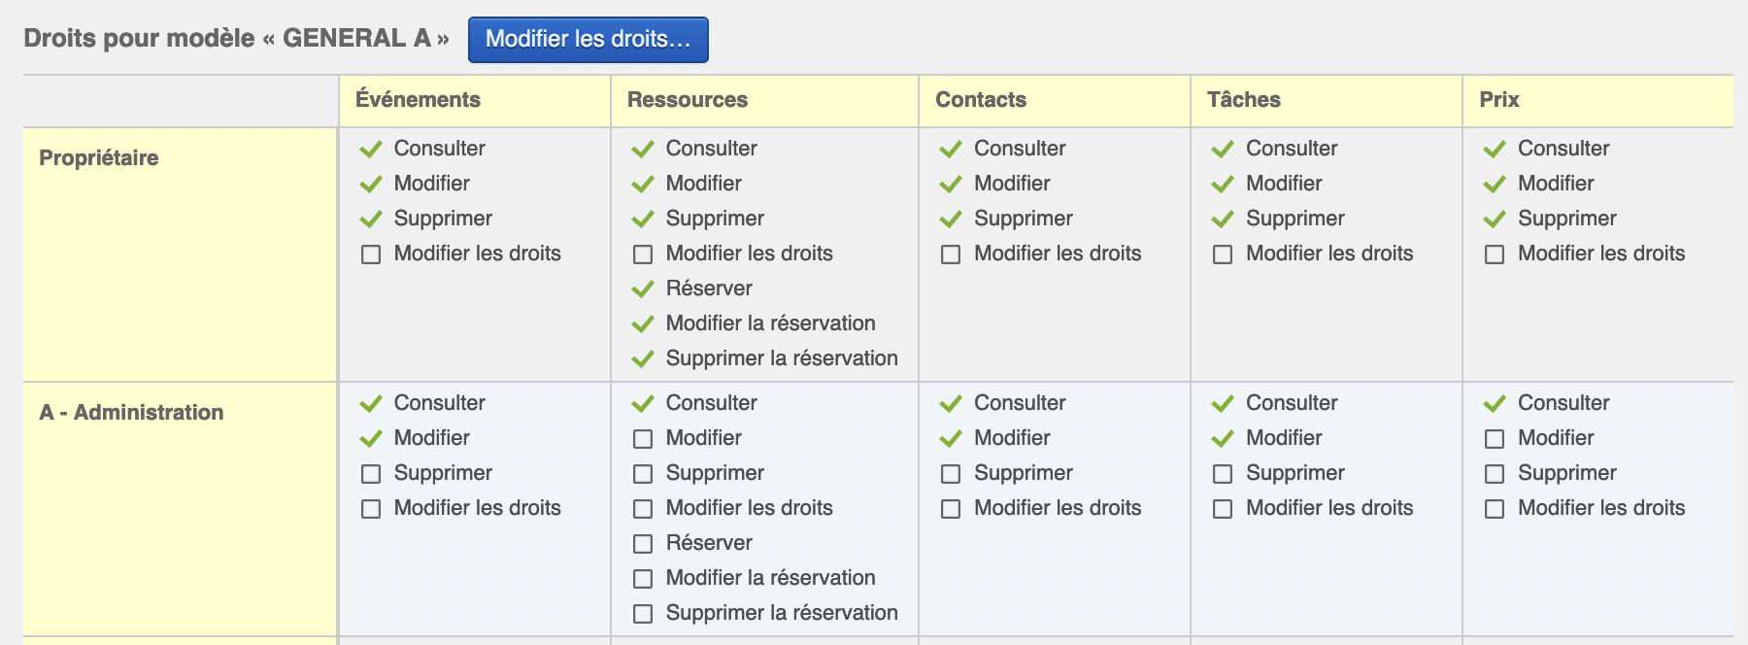Click the Propriétaire row label
The image size is (1748, 645).
98,157
